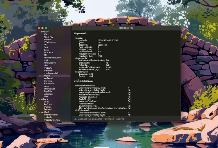Click the MacBook Pro laptop icon in path bar

[76, 119]
